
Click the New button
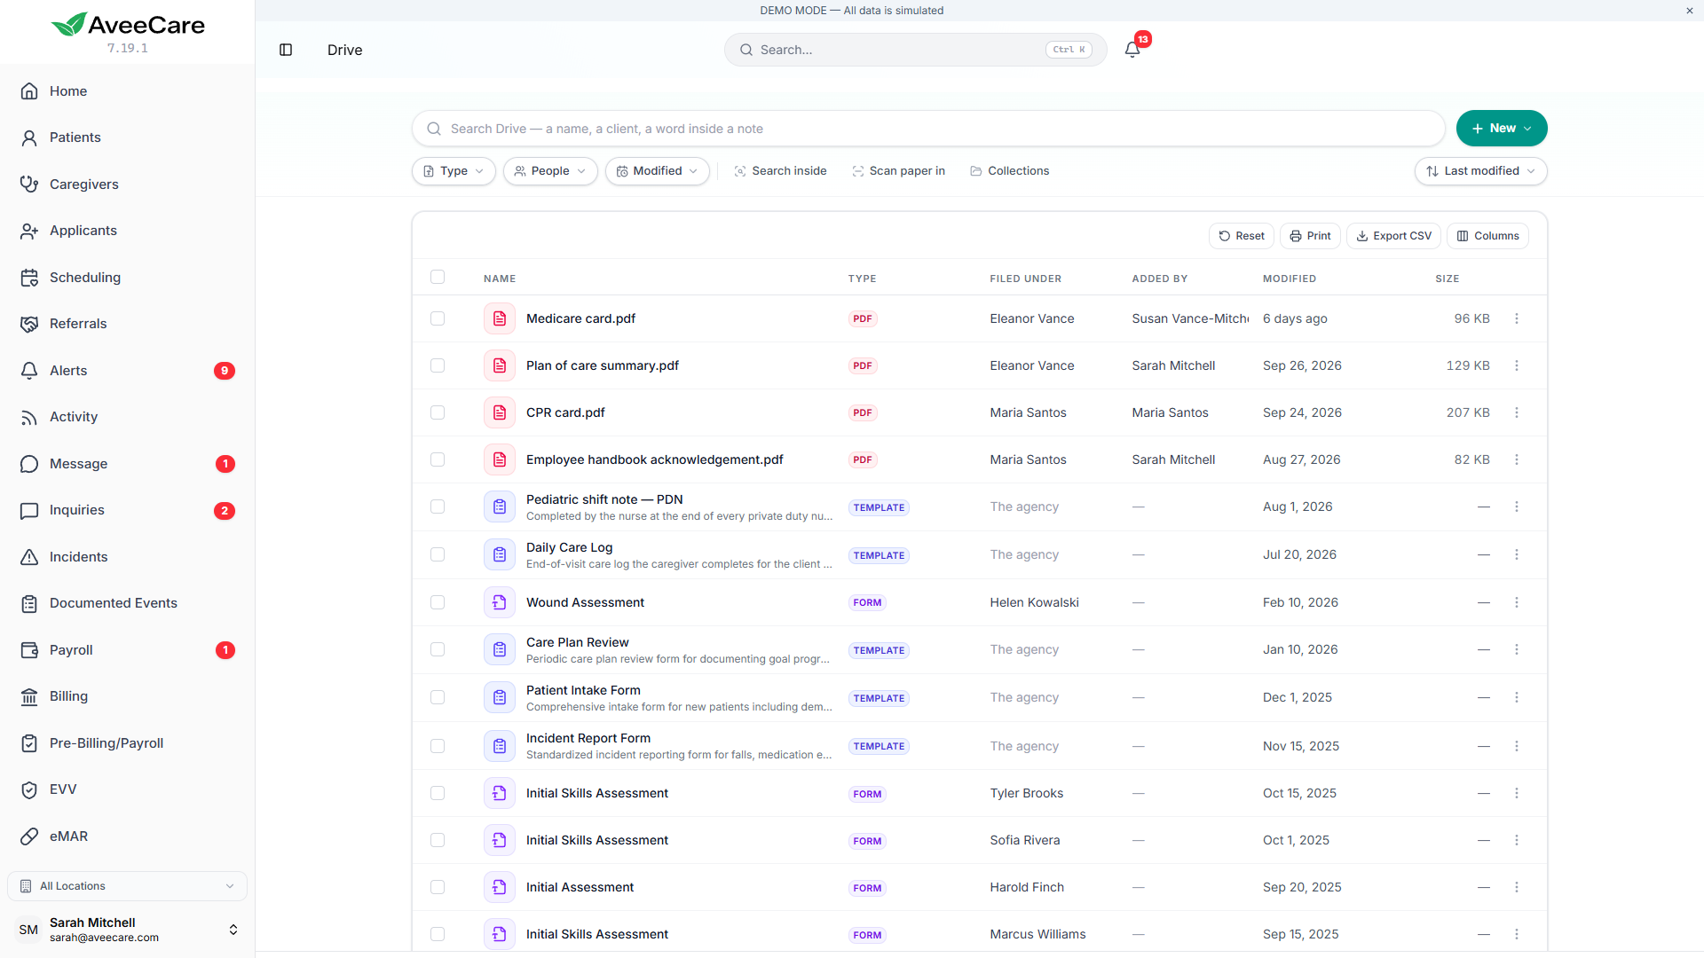[x=1502, y=129]
